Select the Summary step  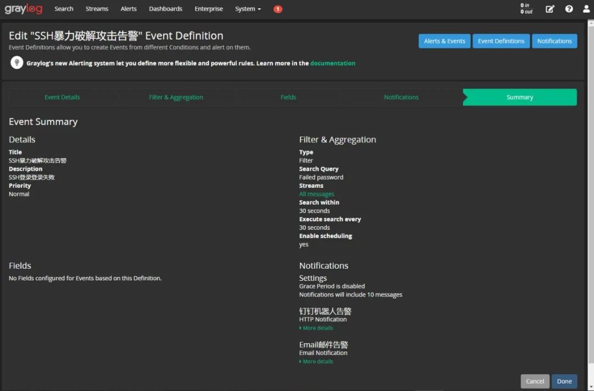pos(520,97)
